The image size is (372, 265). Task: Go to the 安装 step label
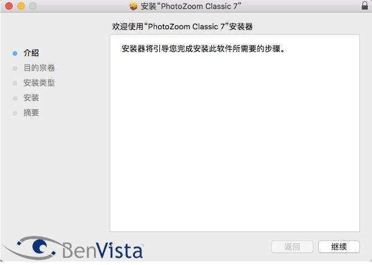[31, 98]
